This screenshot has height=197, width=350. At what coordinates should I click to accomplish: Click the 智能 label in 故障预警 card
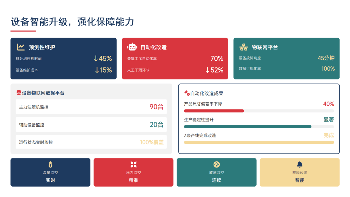(300, 180)
